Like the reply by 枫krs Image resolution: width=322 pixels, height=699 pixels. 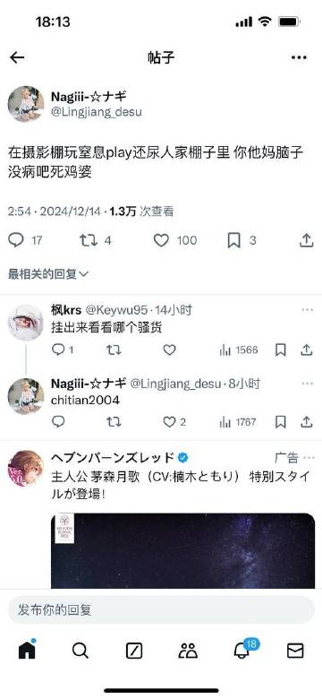pos(169,349)
